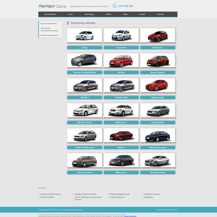Screen dimensions: 217x217
Task: Click the Toyota Yaris car photo
Action: [x=121, y=36]
